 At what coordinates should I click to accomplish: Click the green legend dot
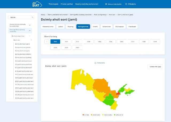click(115, 115)
